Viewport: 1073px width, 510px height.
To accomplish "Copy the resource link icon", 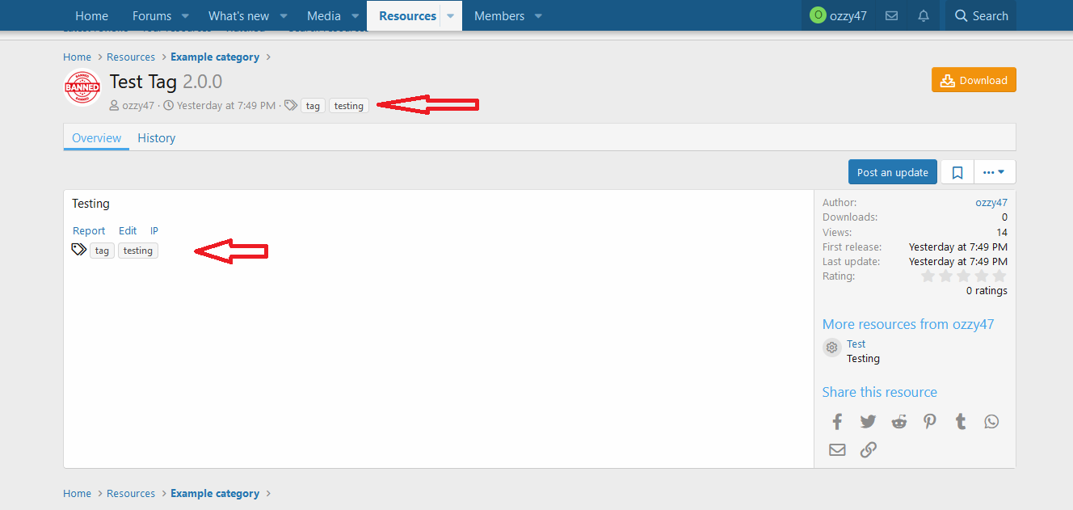I will [x=868, y=450].
